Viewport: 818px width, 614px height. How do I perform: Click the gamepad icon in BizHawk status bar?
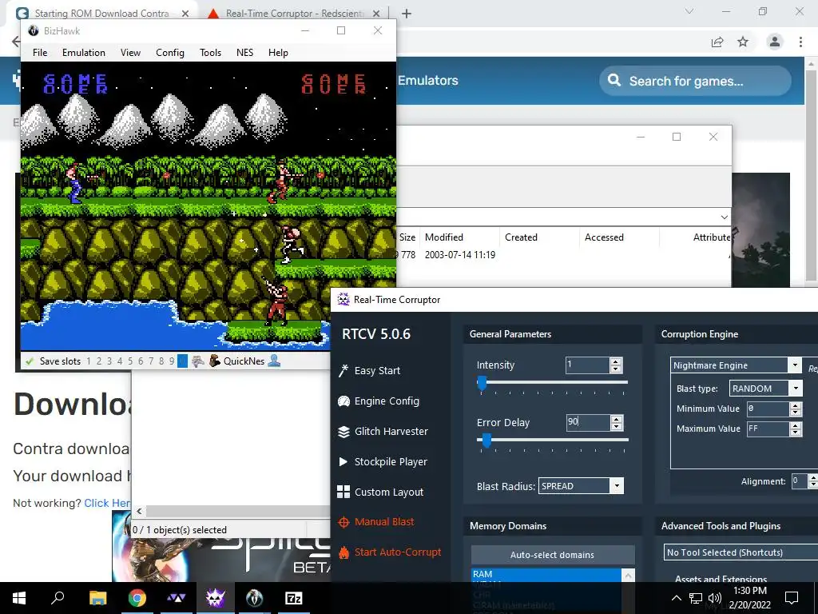coord(198,361)
